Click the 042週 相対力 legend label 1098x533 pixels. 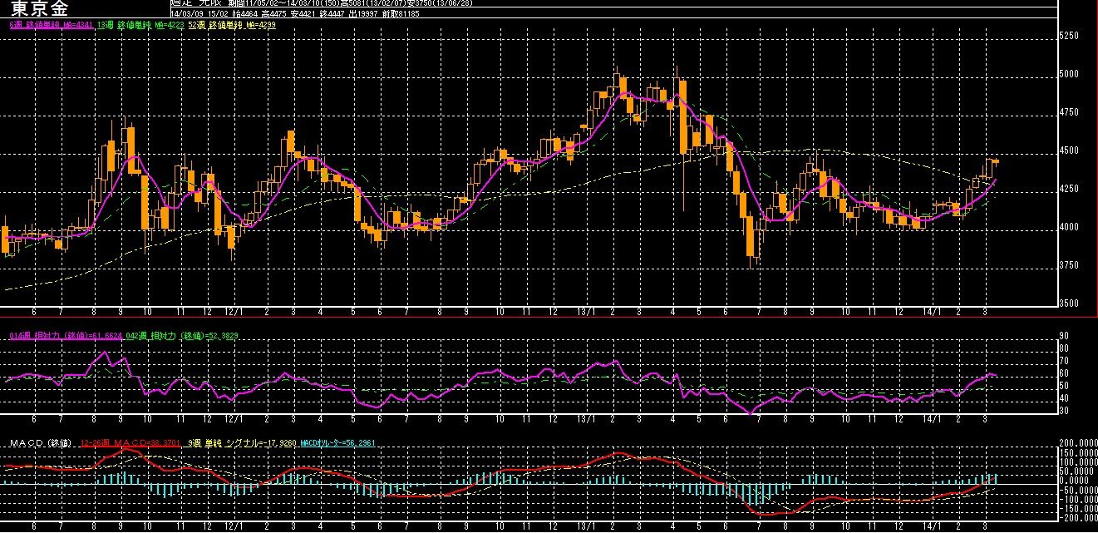tap(182, 336)
